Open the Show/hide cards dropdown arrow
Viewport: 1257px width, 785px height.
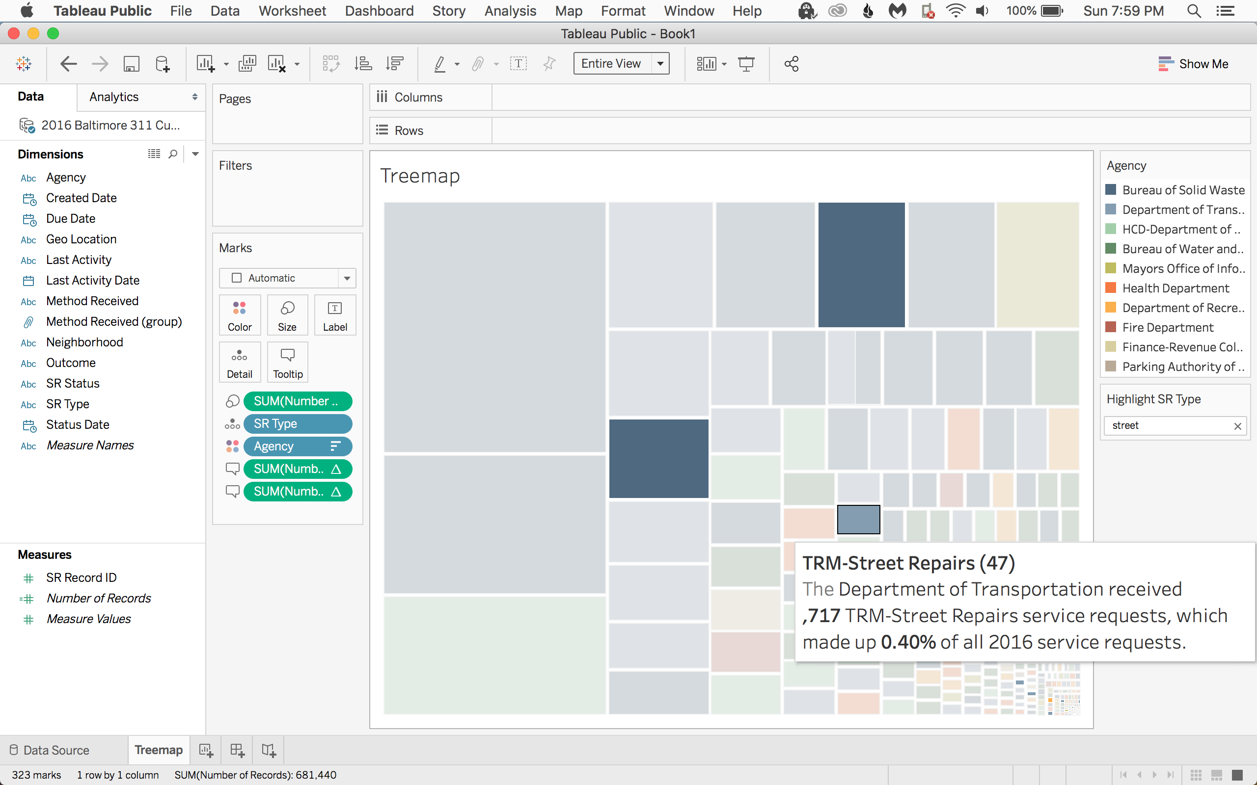click(x=725, y=64)
